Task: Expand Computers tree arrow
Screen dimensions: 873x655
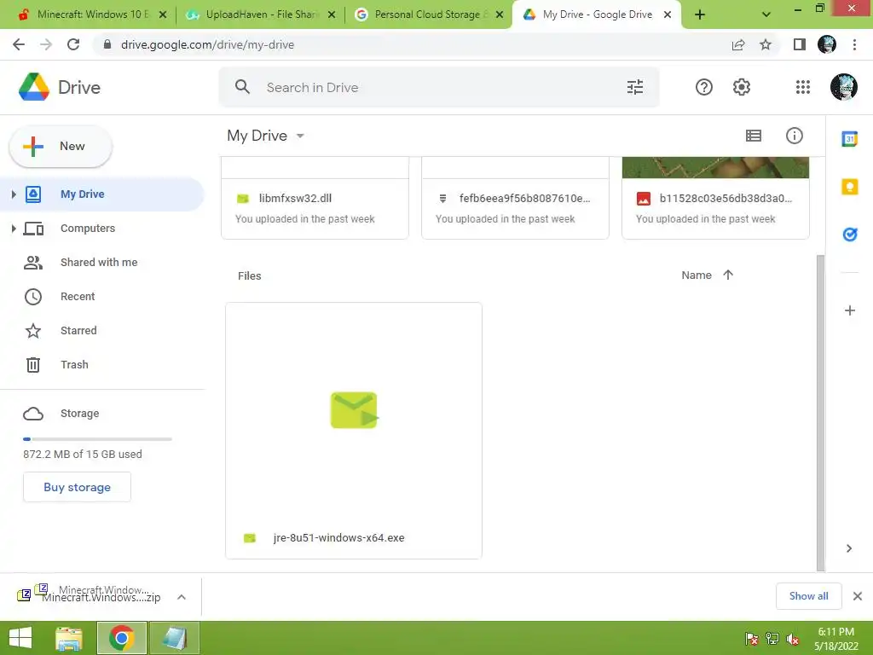Action: pyautogui.click(x=14, y=229)
